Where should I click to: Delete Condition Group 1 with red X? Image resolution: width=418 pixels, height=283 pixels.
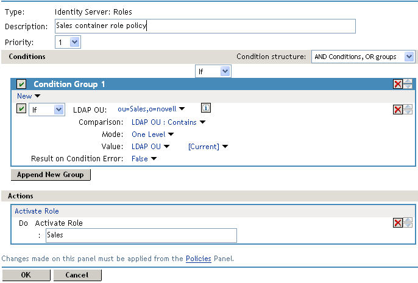click(397, 84)
